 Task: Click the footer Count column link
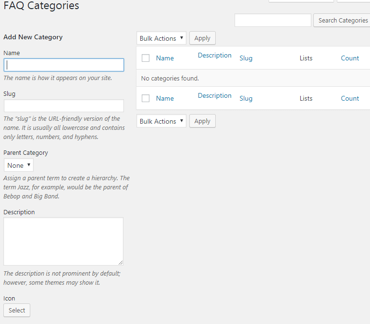350,98
